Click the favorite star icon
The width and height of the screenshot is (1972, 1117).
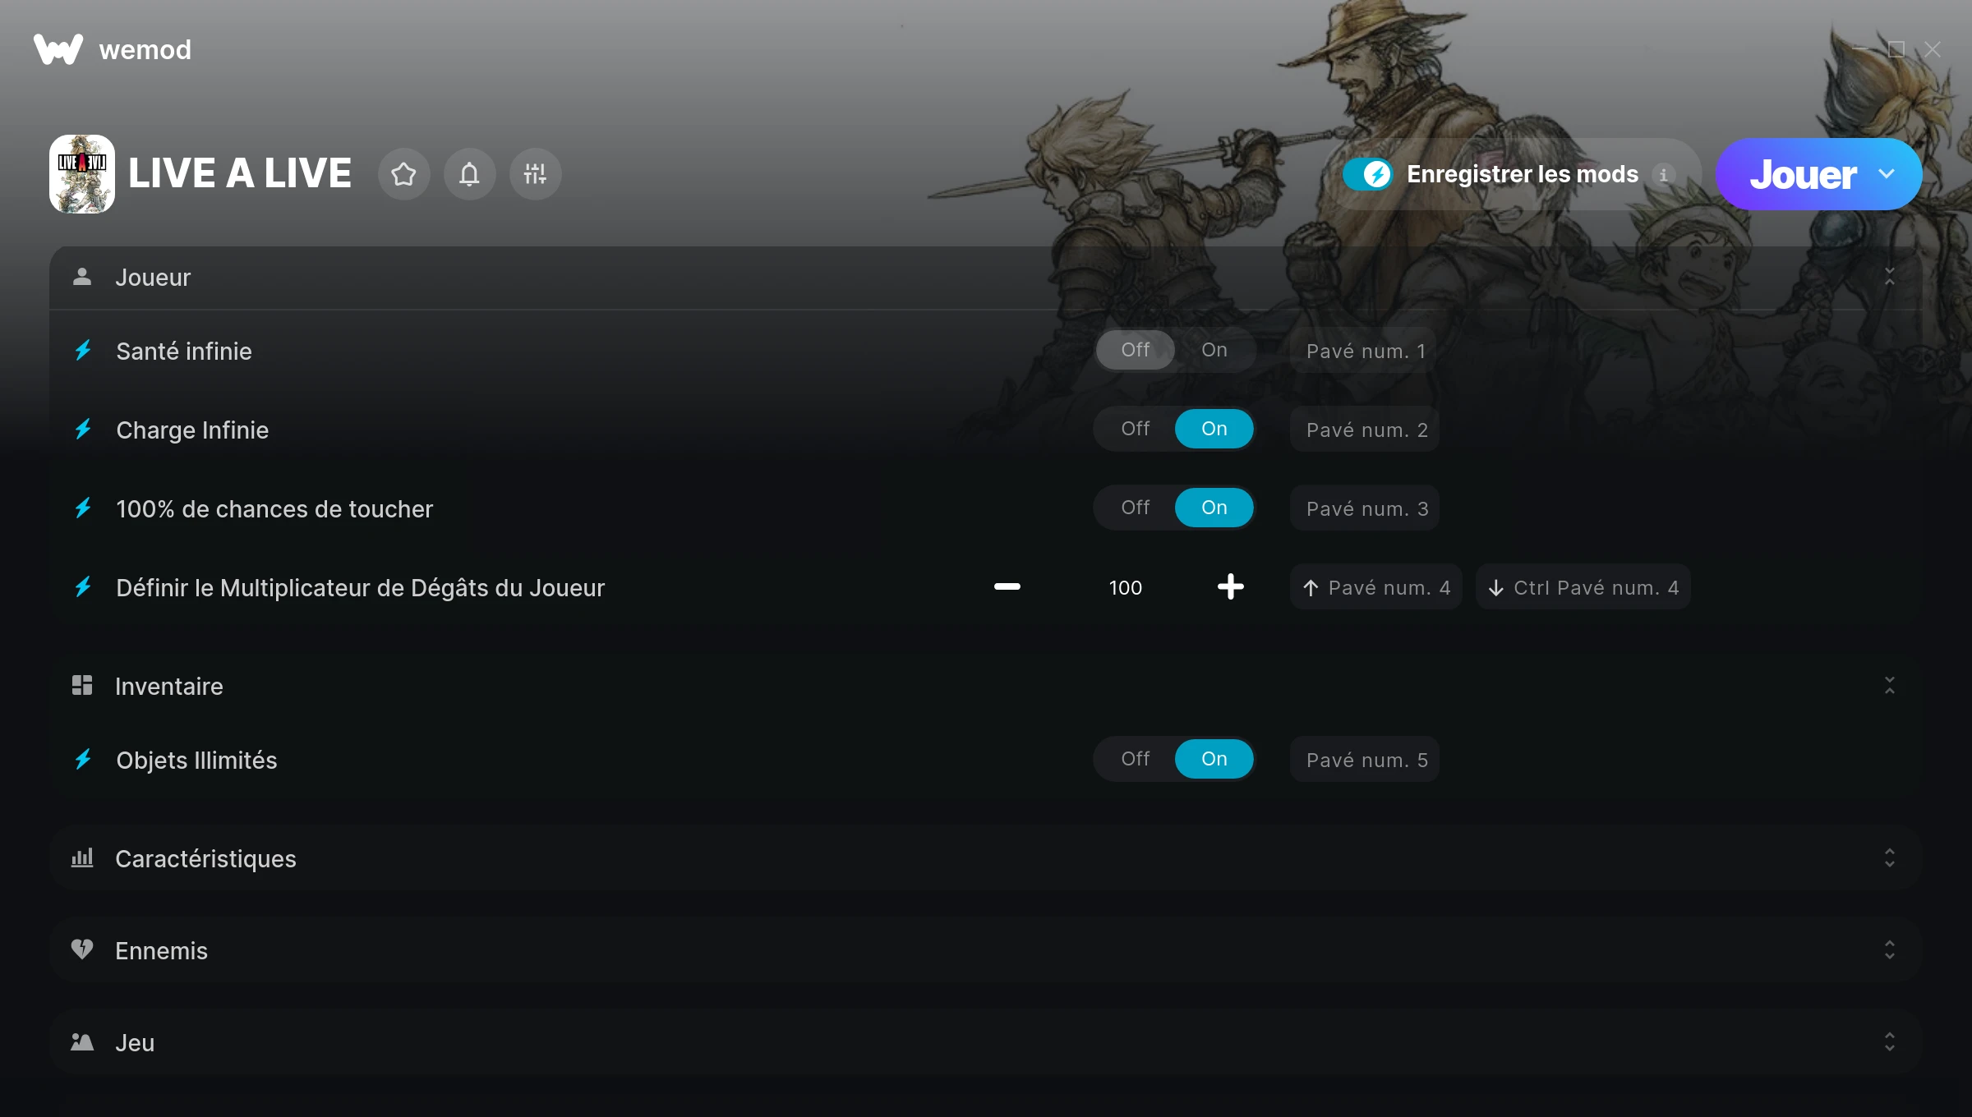[x=403, y=174]
